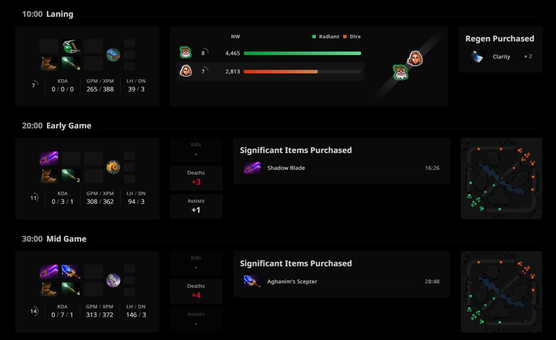The width and height of the screenshot is (556, 340).
Task: Click the 28:48 purchase time
Action: pyautogui.click(x=432, y=281)
